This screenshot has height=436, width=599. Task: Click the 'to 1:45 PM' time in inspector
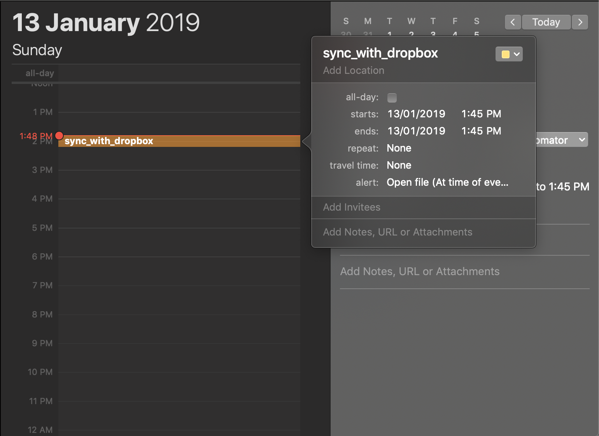pos(563,187)
